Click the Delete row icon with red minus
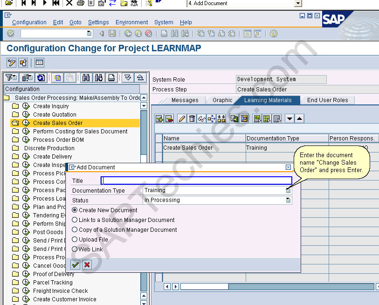Viewport: 379px width, 305px height. [169, 119]
